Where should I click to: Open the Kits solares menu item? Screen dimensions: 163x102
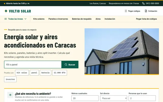(39, 19)
